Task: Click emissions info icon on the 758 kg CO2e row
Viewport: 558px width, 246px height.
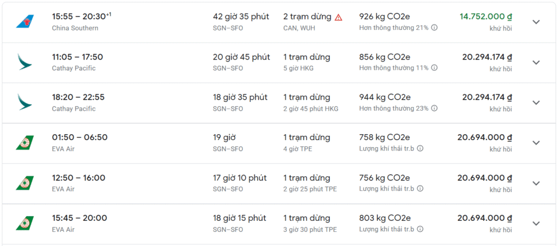Action: click(420, 148)
